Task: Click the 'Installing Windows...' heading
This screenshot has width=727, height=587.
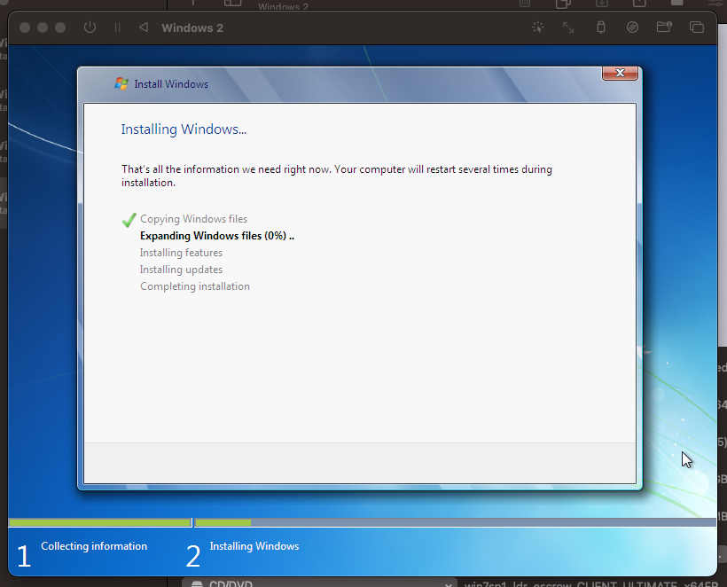Action: point(184,129)
